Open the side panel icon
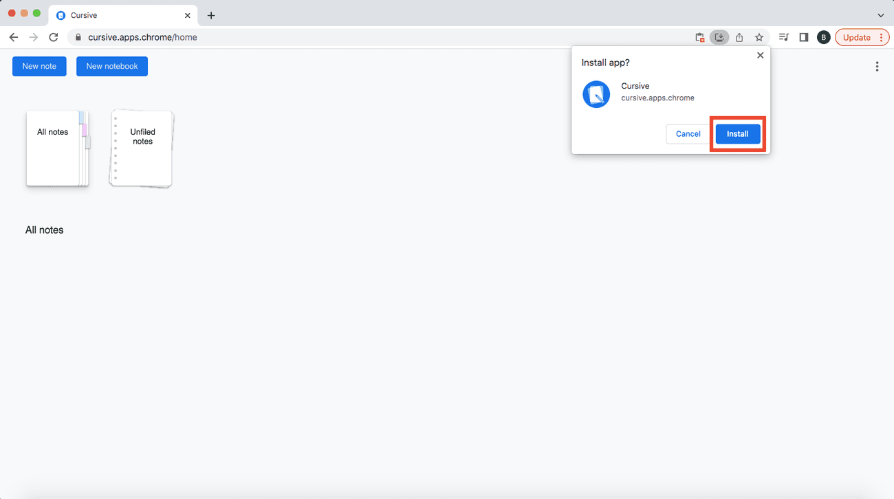The image size is (894, 499). pyautogui.click(x=803, y=37)
